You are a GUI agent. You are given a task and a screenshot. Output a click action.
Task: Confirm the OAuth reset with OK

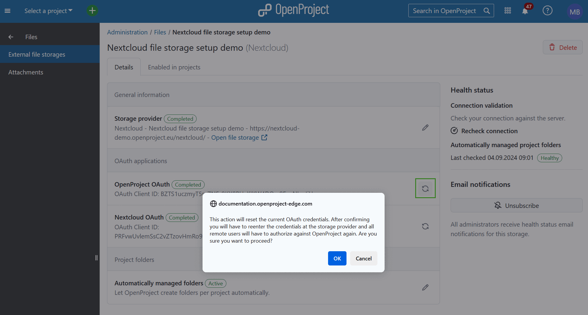337,258
